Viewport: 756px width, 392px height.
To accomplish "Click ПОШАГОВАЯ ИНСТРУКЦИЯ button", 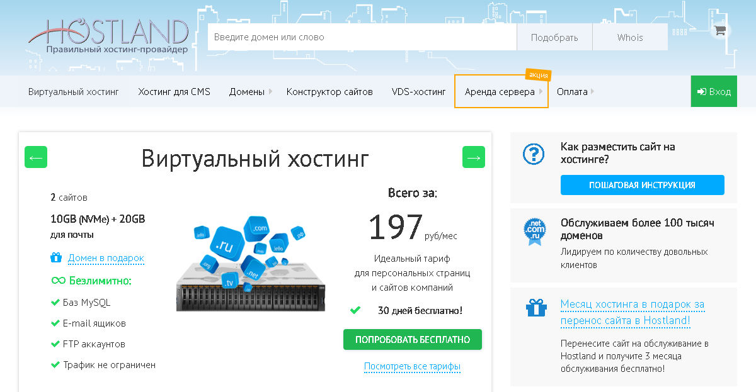I will pos(642,185).
